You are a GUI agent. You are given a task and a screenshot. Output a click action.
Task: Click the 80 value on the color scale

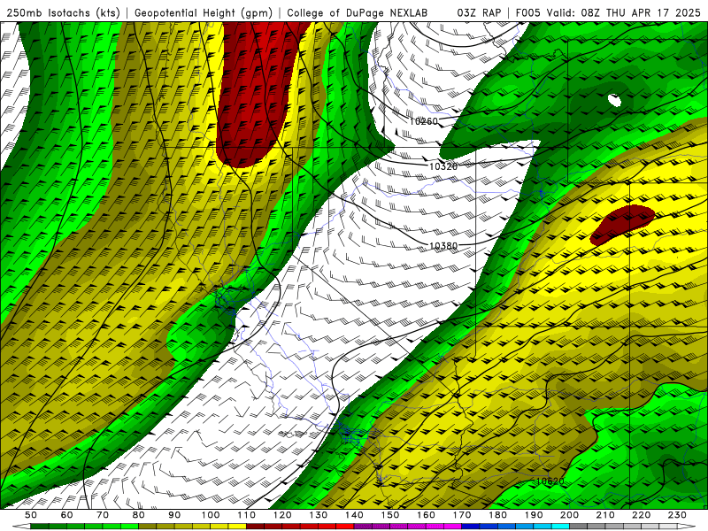tap(139, 515)
